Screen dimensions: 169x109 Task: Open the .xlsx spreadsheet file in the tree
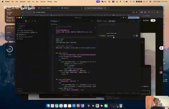tap(22, 35)
